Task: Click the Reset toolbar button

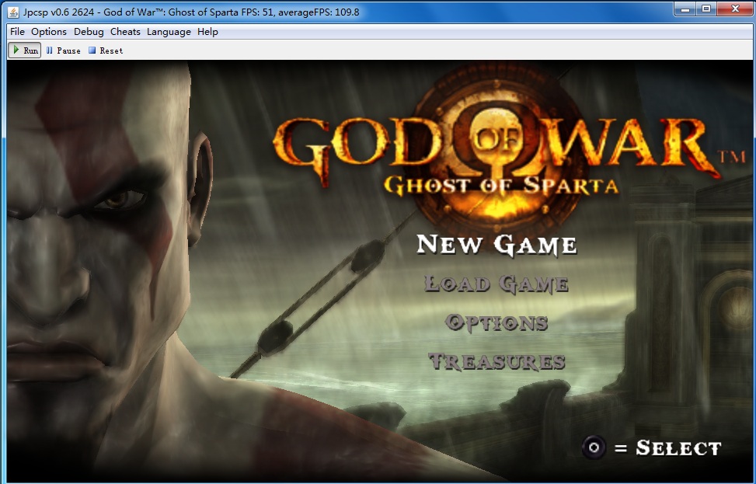Action: [105, 50]
